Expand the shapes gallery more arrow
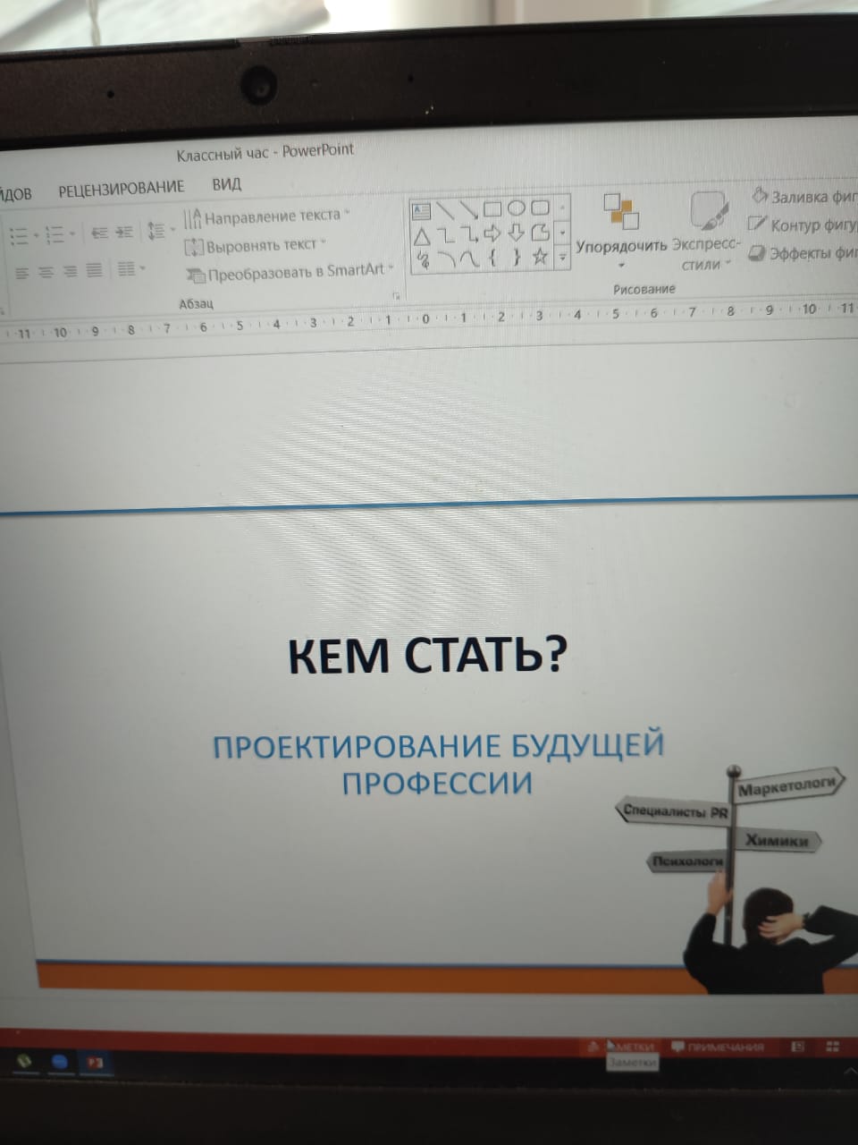This screenshot has width=858, height=1145. tap(563, 259)
